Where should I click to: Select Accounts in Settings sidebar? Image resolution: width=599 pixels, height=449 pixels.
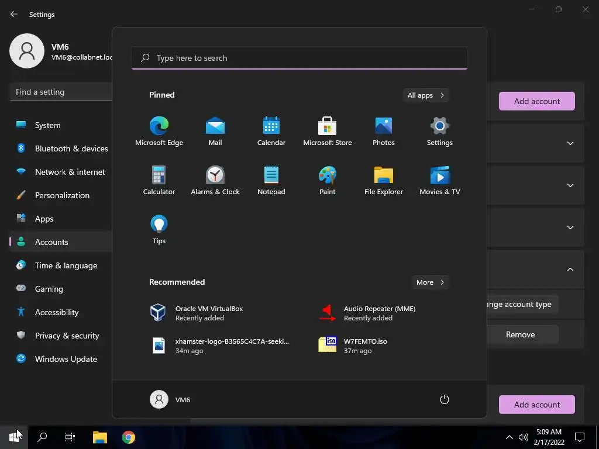pyautogui.click(x=61, y=242)
